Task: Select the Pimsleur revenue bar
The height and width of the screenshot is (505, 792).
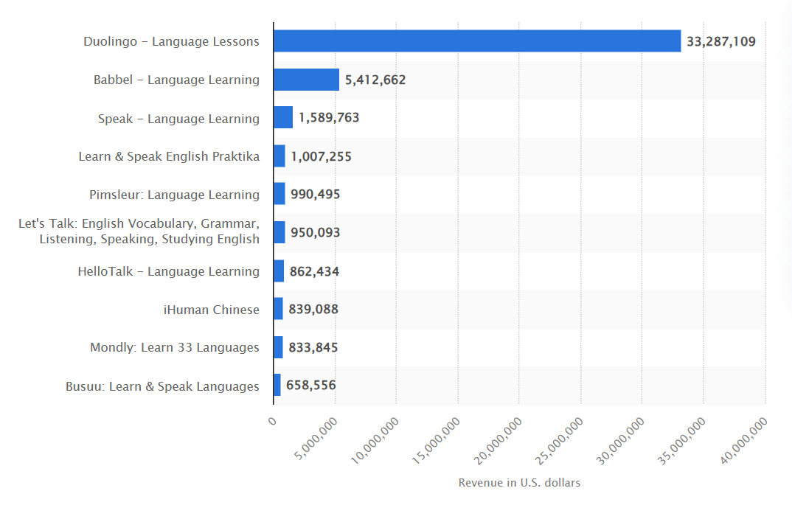Action: (x=279, y=194)
